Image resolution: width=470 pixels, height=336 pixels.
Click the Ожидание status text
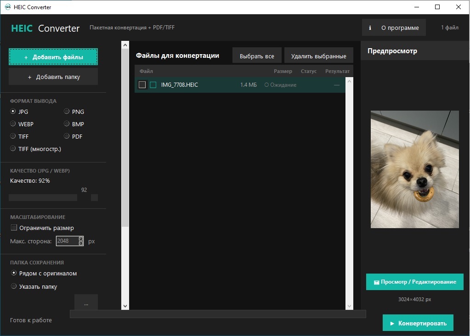point(283,85)
